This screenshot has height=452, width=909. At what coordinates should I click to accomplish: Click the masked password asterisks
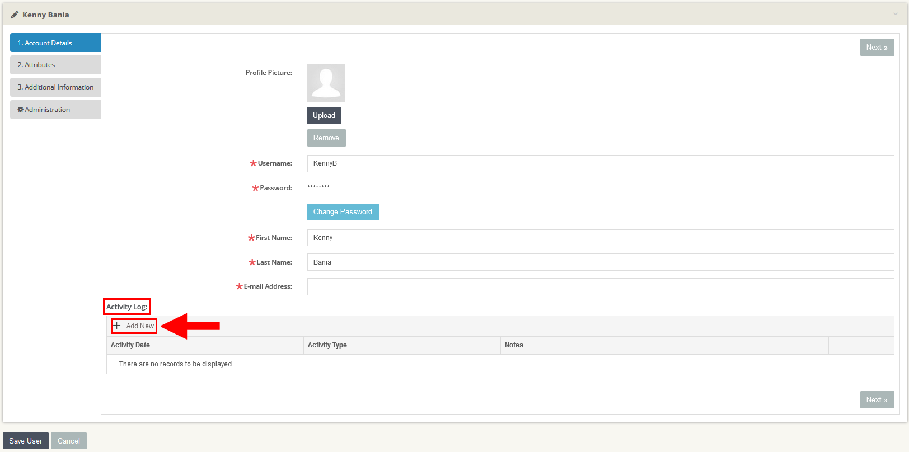318,187
